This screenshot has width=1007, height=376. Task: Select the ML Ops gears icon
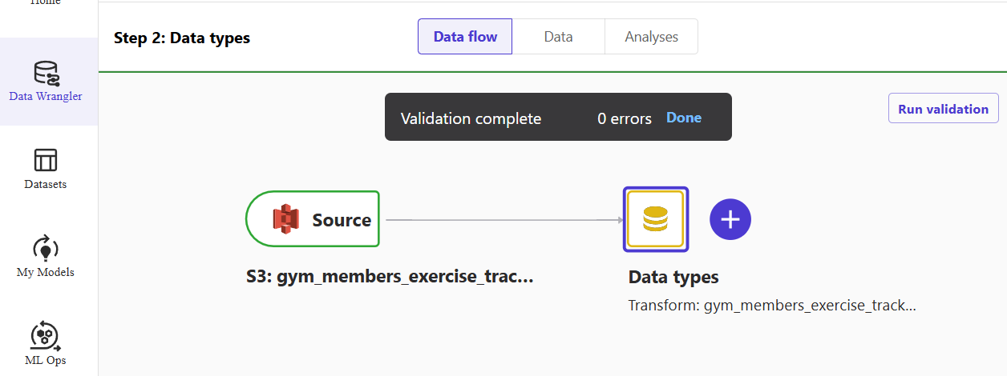(46, 336)
